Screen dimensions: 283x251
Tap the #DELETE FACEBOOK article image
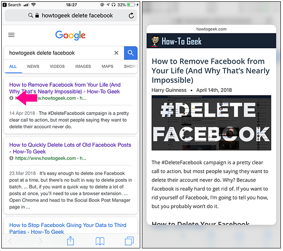tap(211, 123)
